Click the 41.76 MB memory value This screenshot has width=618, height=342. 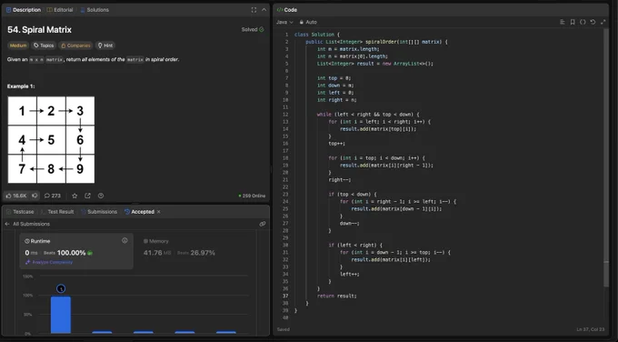(157, 253)
